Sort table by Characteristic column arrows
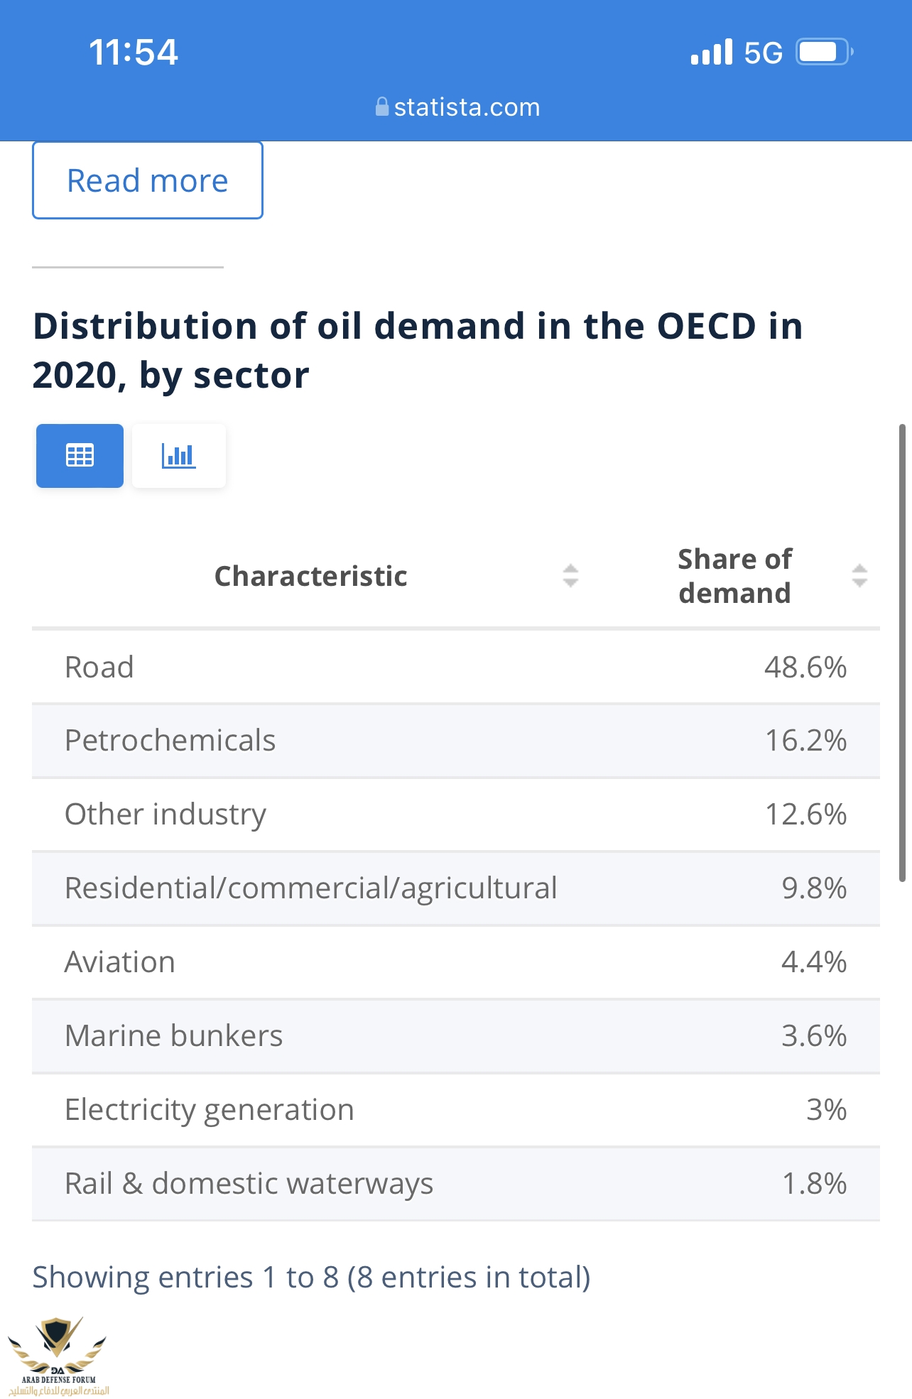This screenshot has height=1399, width=912. point(570,575)
